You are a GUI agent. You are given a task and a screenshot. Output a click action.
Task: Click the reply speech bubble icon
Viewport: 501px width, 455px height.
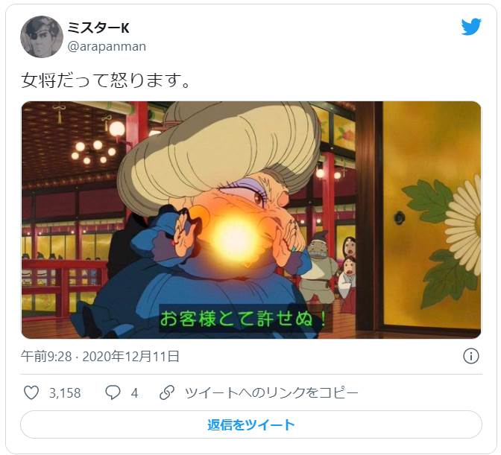(113, 392)
